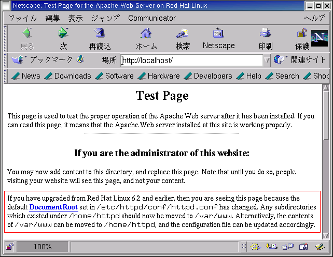Click the page location bookmark icon
The height and width of the screenshot is (257, 333).
coord(80,59)
